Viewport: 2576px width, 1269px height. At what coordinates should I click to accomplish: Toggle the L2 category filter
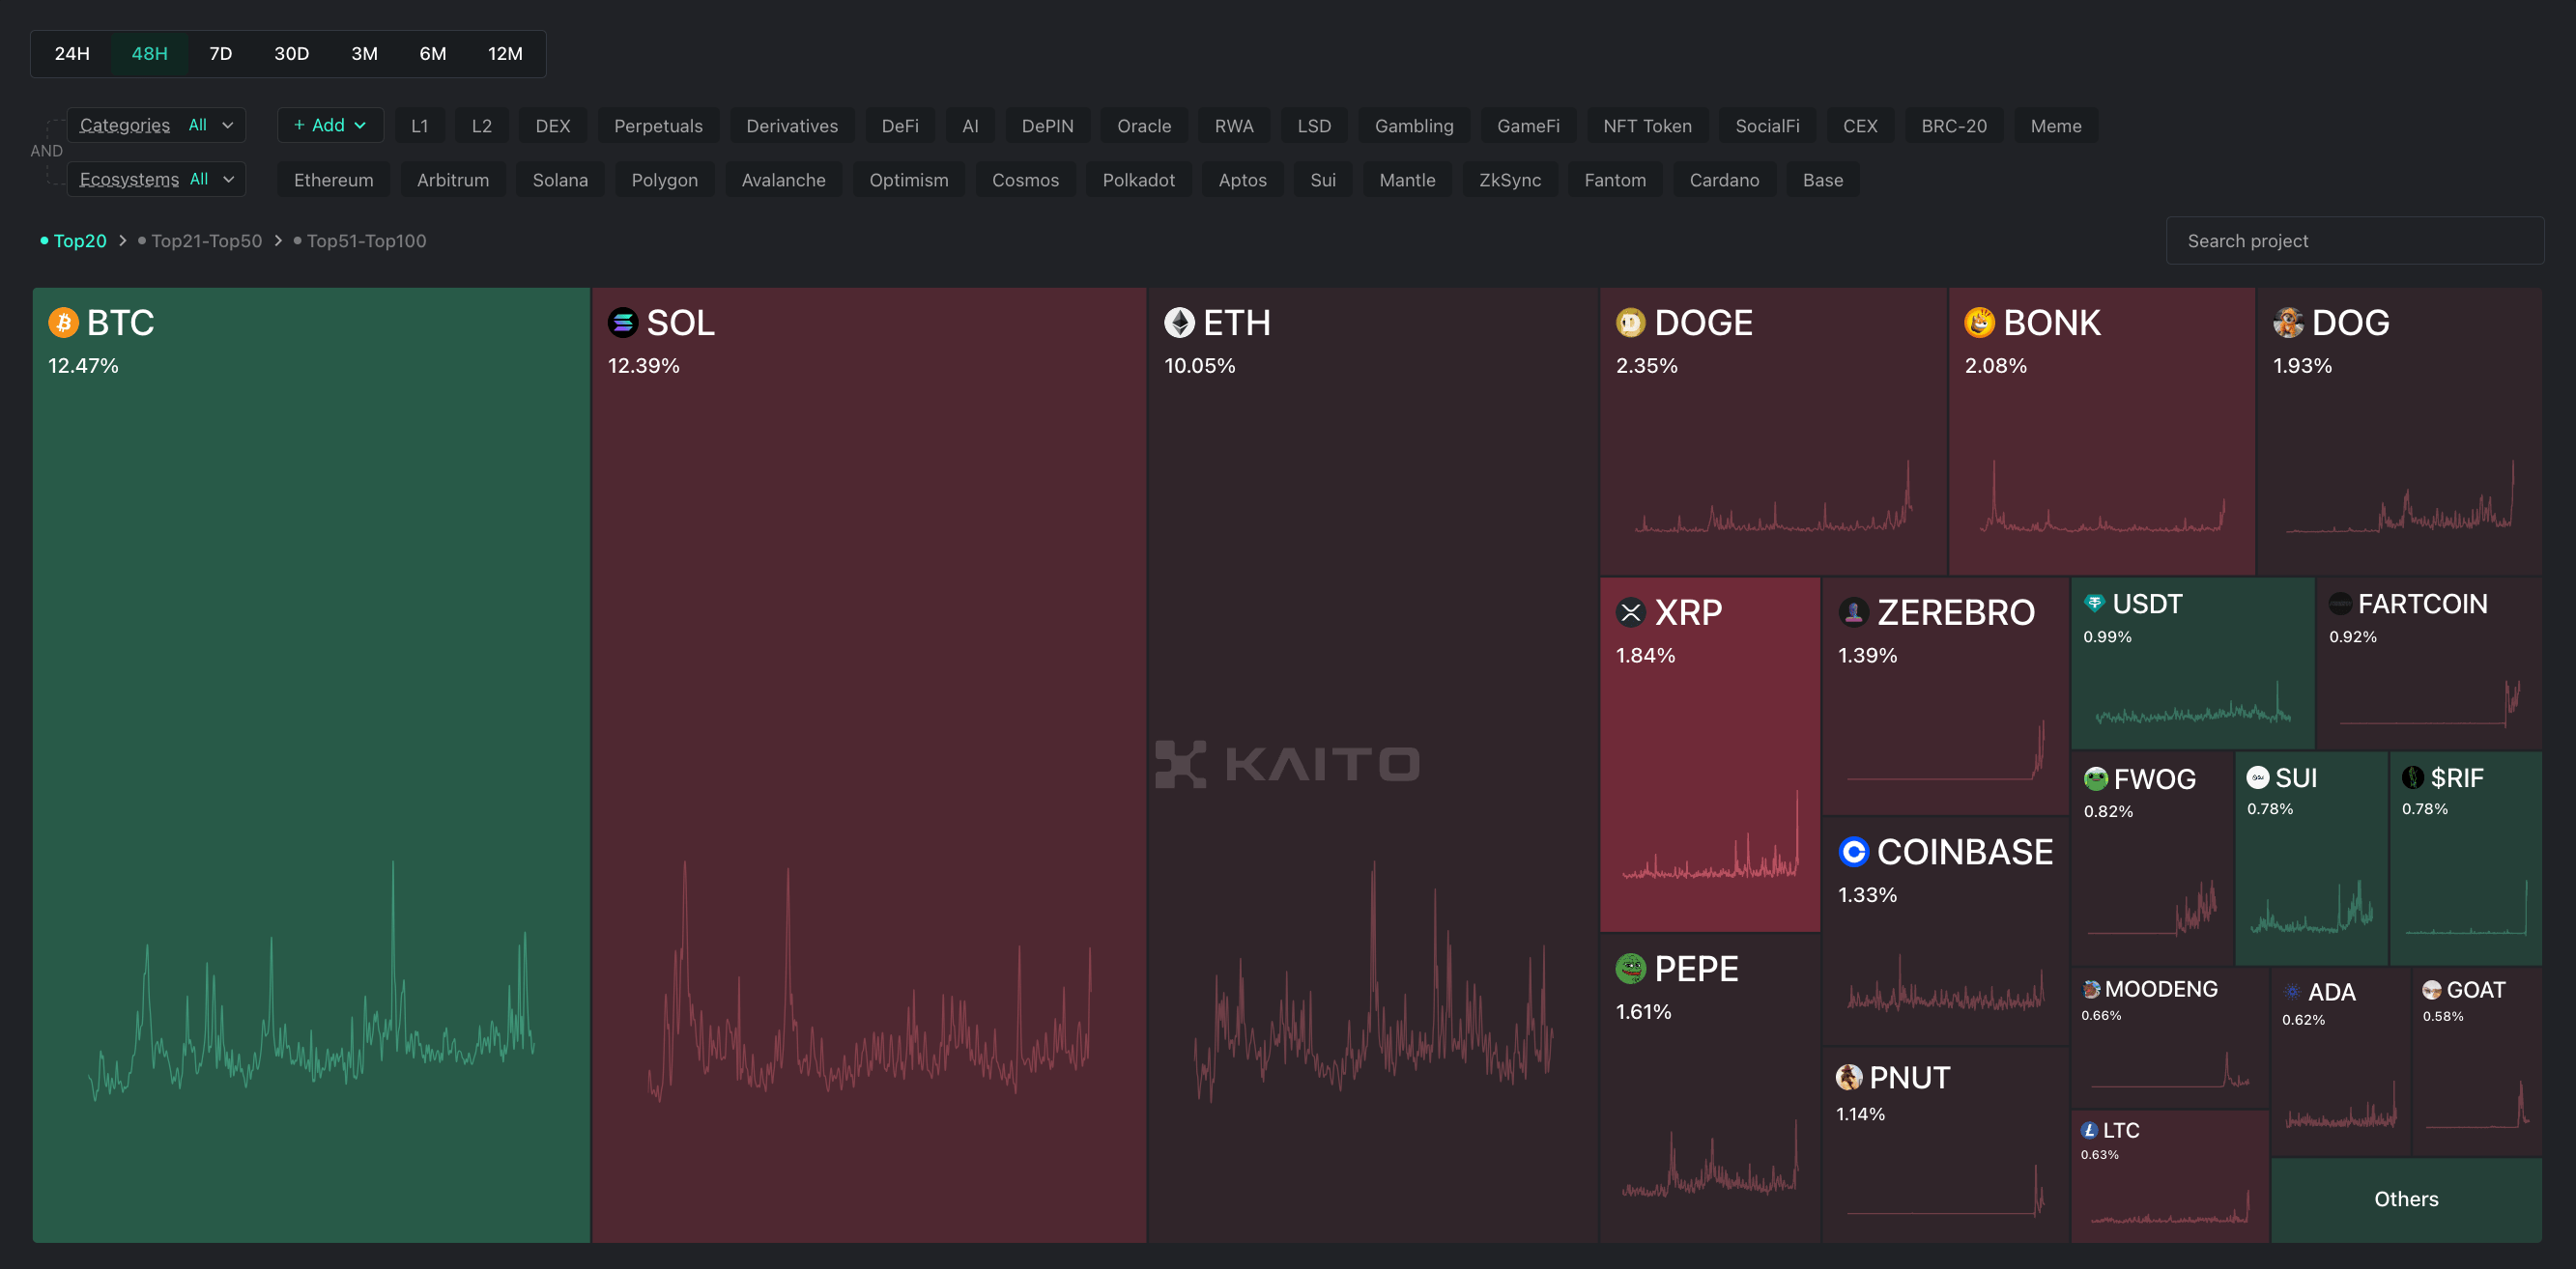point(482,126)
